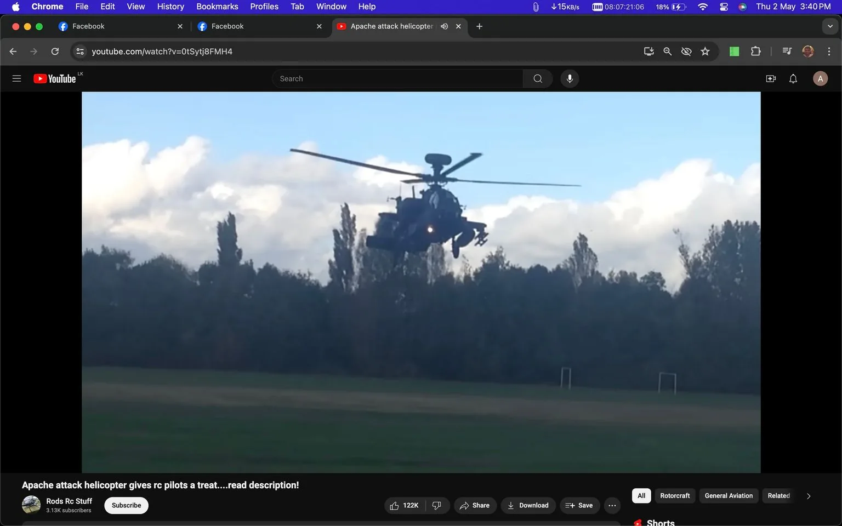
Task: Click the YouTube notifications bell
Action: 793,78
